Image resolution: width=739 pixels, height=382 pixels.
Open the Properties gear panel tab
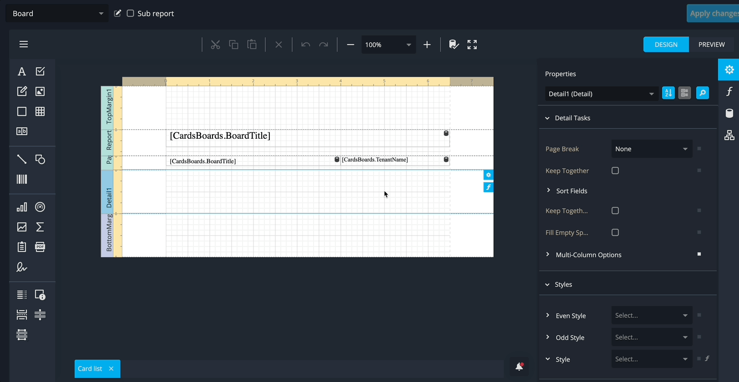pos(729,70)
